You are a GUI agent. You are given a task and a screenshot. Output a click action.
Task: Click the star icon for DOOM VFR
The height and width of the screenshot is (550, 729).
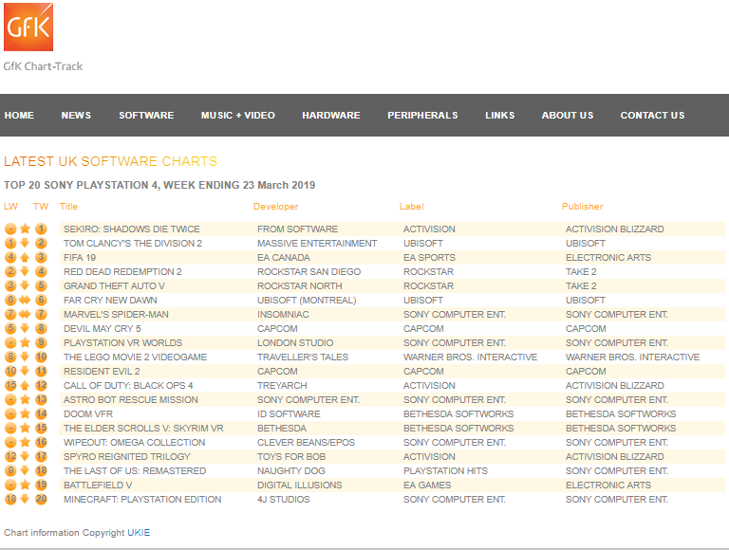click(25, 413)
